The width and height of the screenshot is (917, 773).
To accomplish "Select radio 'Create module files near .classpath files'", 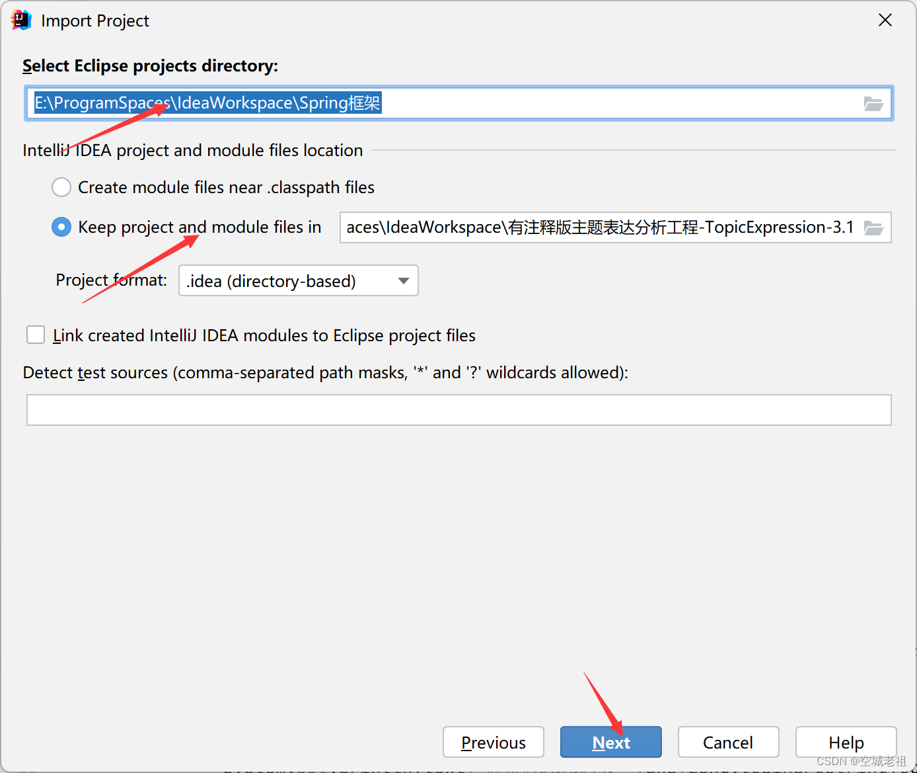I will click(61, 187).
